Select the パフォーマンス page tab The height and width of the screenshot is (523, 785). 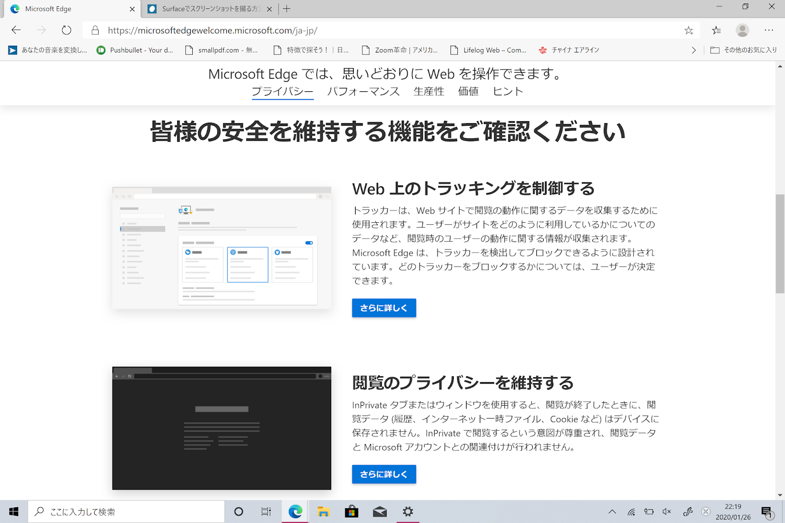[364, 92]
